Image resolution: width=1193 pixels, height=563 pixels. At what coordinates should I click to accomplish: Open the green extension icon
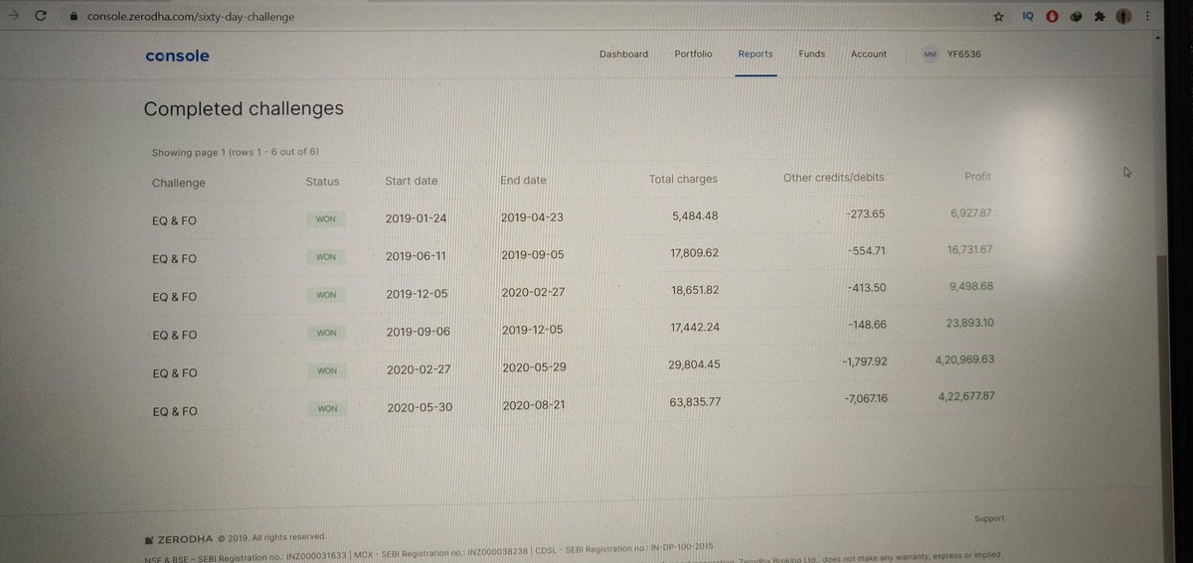click(1076, 17)
